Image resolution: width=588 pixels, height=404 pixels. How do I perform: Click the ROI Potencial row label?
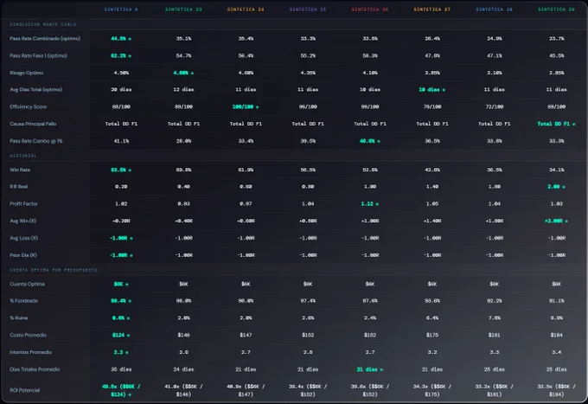coord(25,390)
